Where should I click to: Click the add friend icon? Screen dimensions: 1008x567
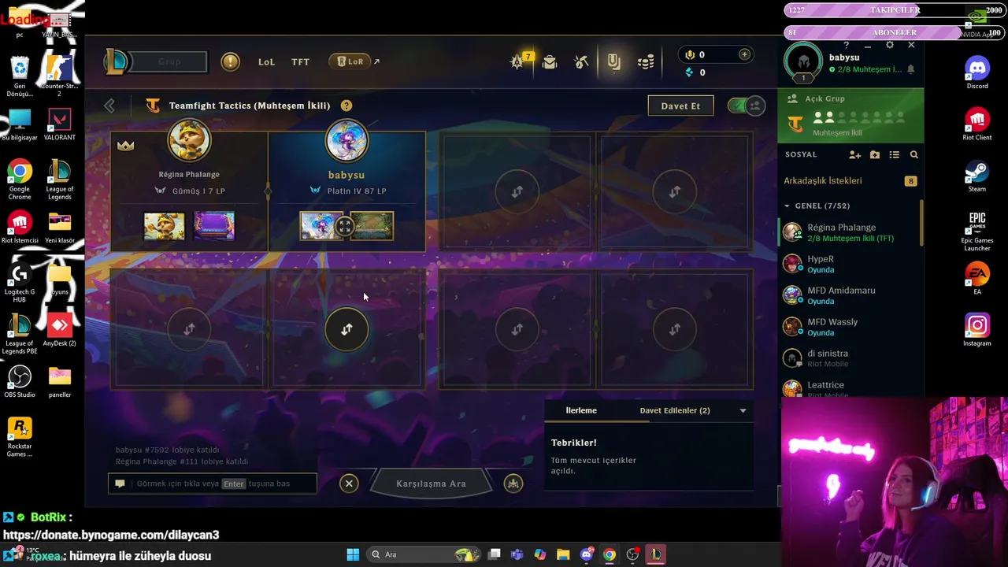pos(854,155)
